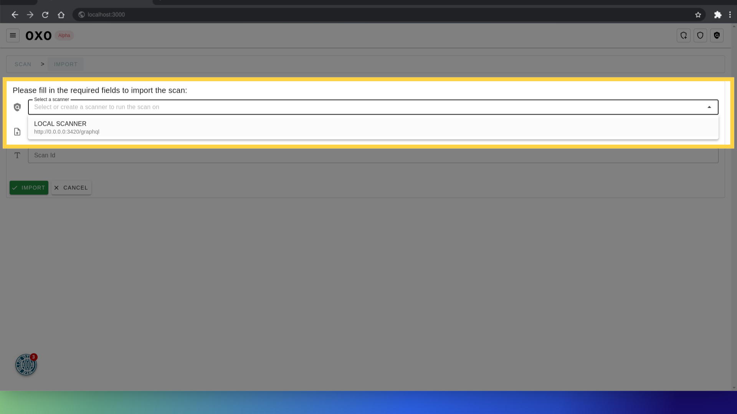Click the text 'T' icon for Scan Id

pos(17,155)
